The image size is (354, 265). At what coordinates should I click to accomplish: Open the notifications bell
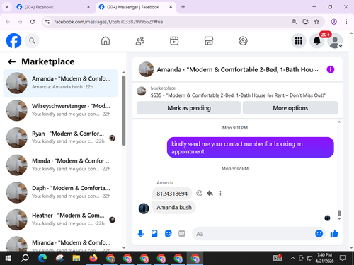(317, 41)
